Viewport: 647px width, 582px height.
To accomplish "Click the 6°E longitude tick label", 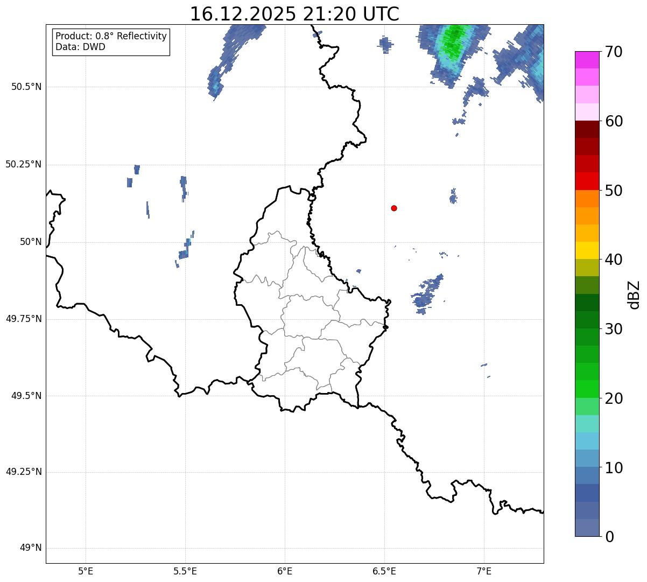I will click(285, 571).
